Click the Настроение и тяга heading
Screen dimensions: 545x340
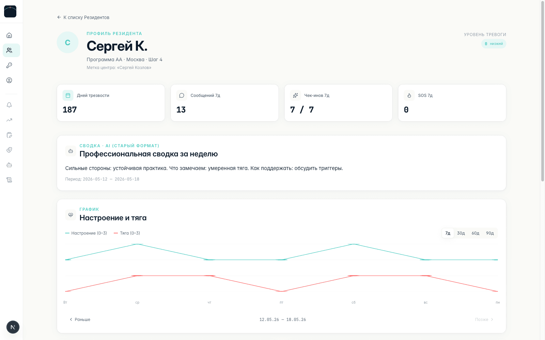(x=113, y=218)
